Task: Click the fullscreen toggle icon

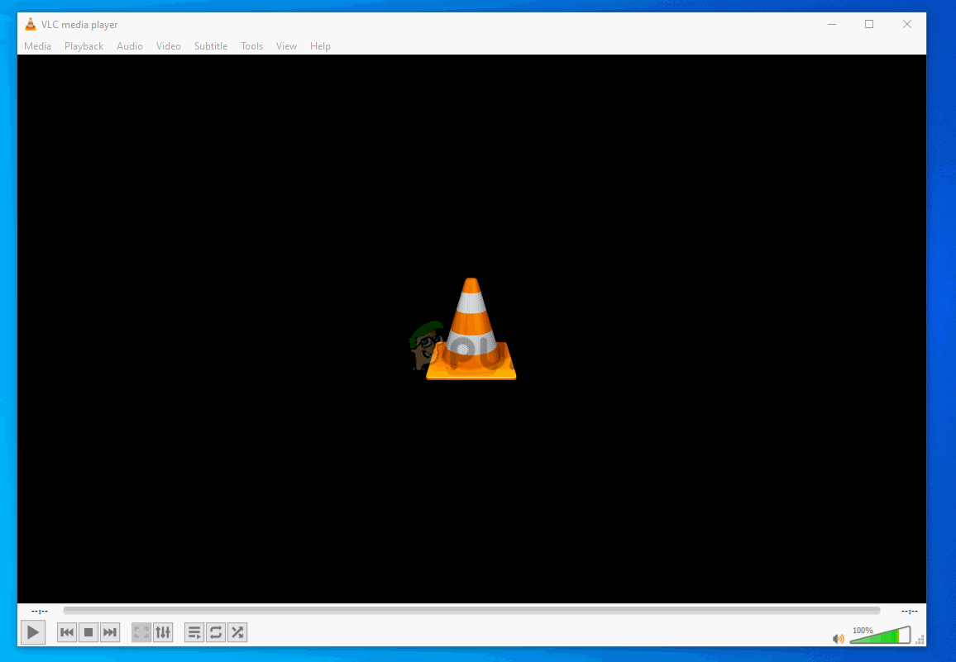Action: coord(141,632)
